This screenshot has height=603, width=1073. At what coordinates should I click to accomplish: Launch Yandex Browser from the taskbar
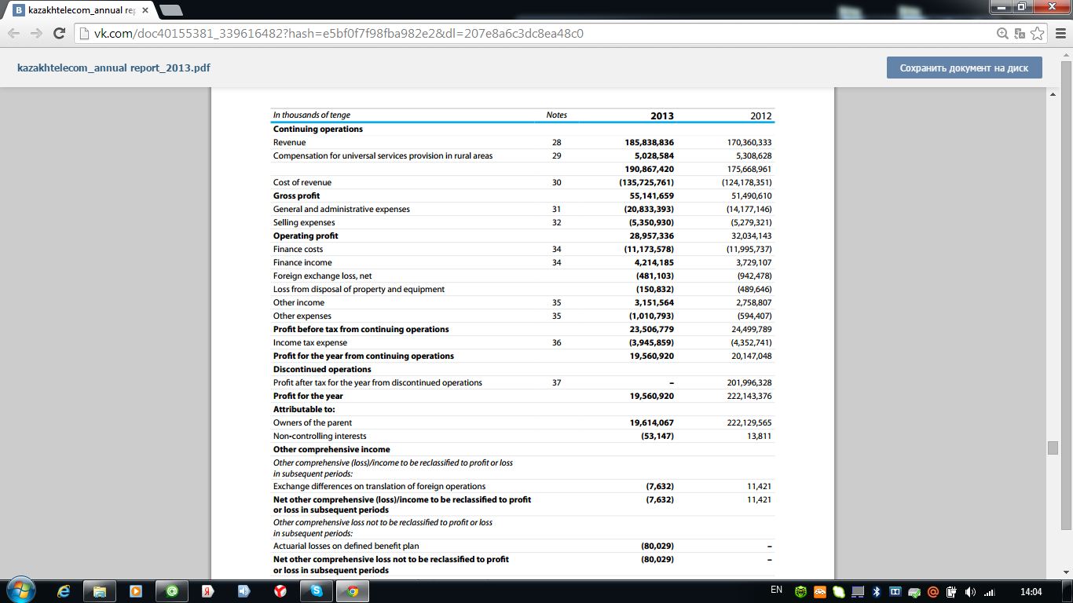(x=280, y=590)
